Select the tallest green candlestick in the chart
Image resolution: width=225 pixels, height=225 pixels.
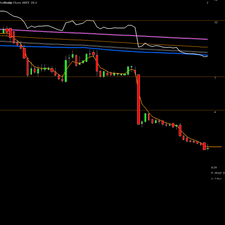(x=66, y=71)
